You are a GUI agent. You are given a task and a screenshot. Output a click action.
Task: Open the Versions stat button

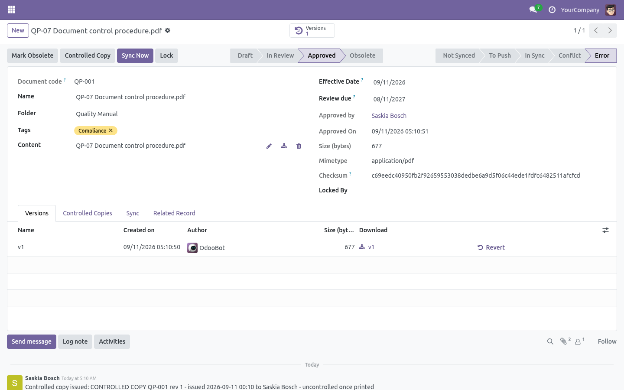312,30
